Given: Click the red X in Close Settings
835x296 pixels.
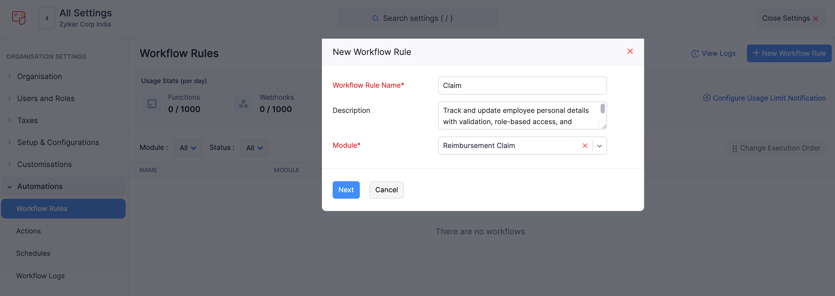Looking at the screenshot, I should pyautogui.click(x=816, y=19).
